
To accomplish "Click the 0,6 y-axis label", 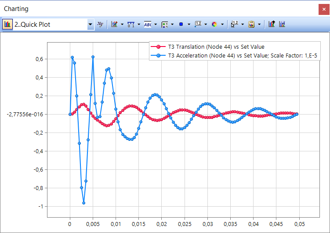I will [40, 59].
